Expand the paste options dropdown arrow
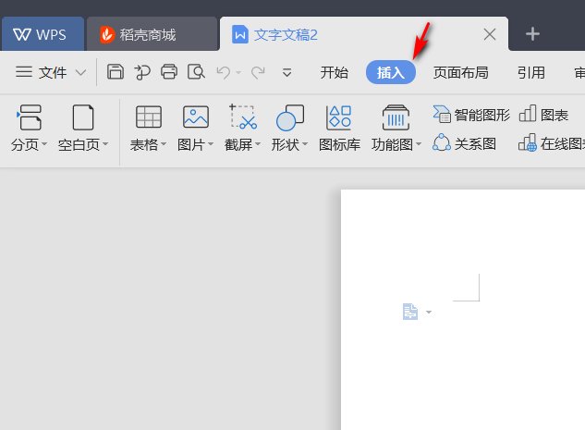The width and height of the screenshot is (585, 430). (x=429, y=312)
